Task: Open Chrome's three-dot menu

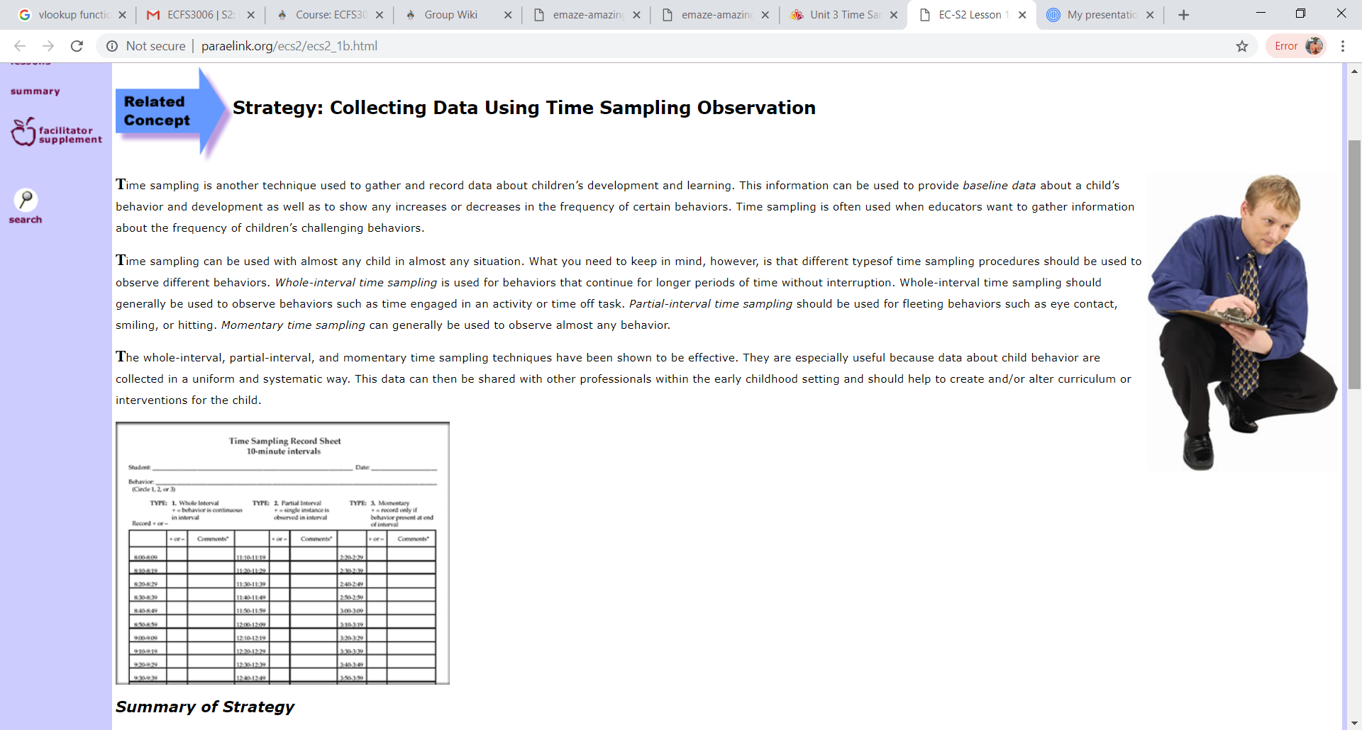Action: [x=1343, y=46]
